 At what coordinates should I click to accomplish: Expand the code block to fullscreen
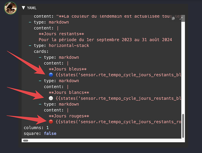click(180, 18)
